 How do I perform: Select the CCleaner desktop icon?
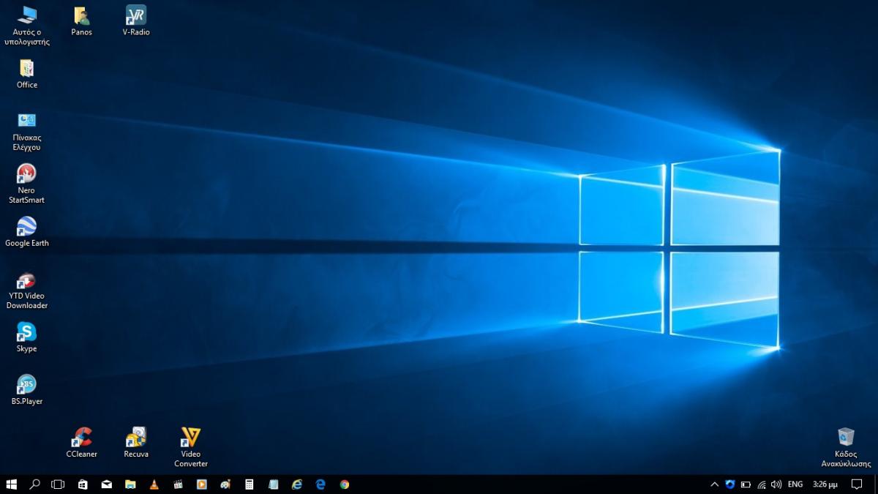[x=81, y=438]
